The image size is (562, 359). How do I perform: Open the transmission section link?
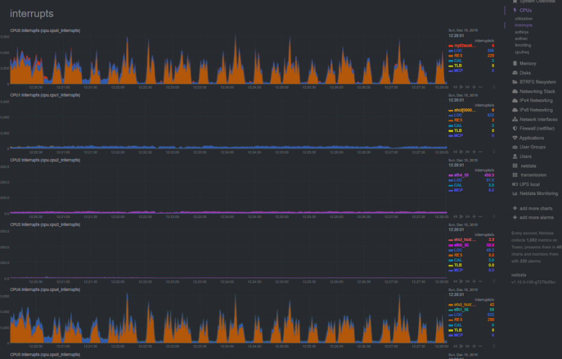click(x=533, y=175)
